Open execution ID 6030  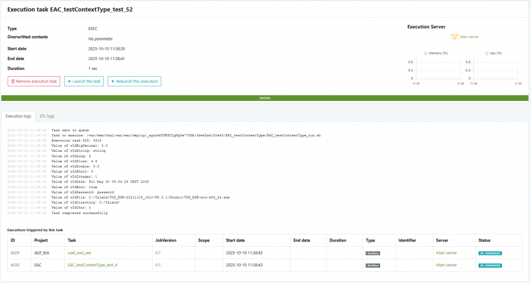[x=15, y=265]
